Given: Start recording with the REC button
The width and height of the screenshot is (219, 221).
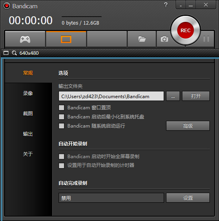Looking at the screenshot, I should coord(186,30).
